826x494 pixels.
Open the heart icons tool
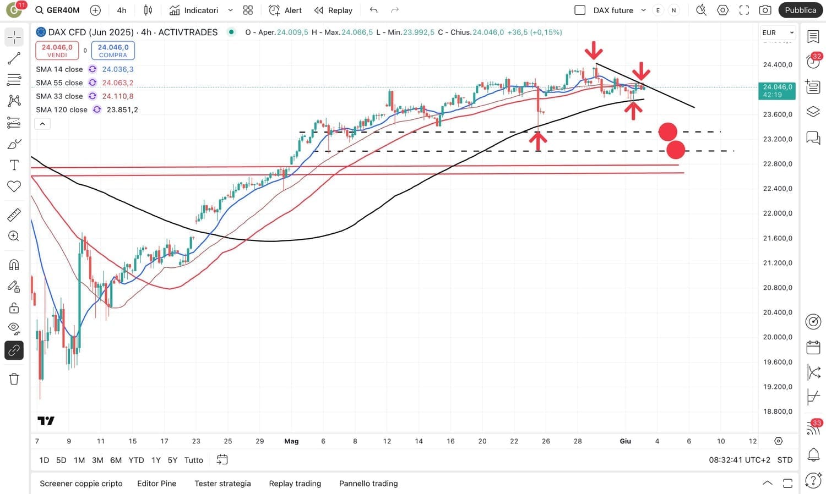click(x=14, y=186)
